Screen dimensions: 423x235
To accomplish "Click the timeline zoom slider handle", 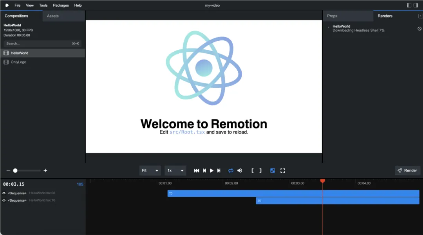I will [x=15, y=170].
